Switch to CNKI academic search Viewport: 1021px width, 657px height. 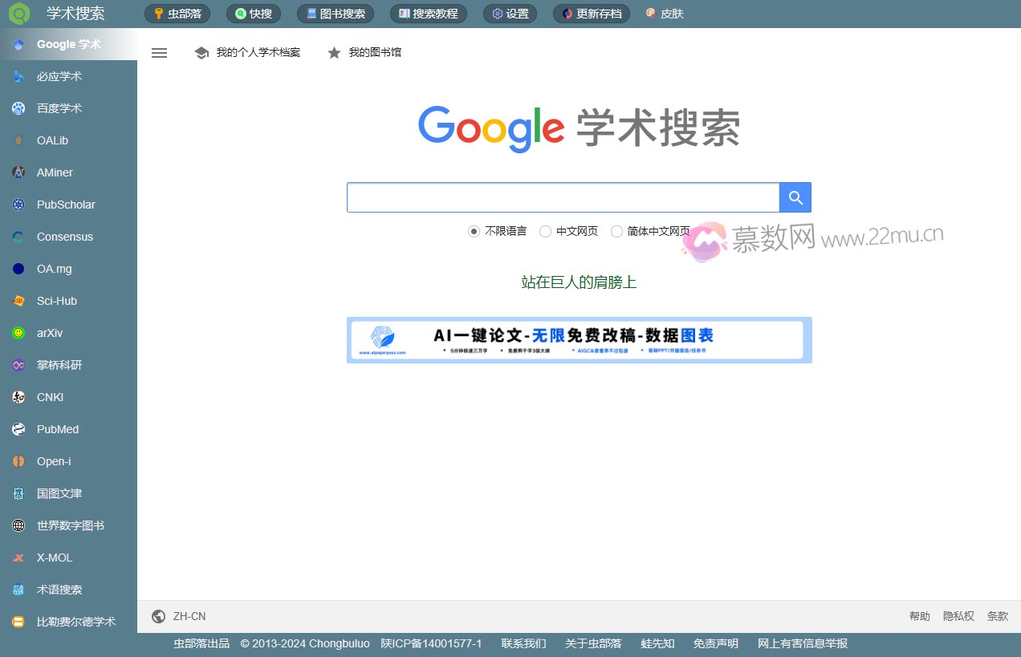[x=50, y=397]
